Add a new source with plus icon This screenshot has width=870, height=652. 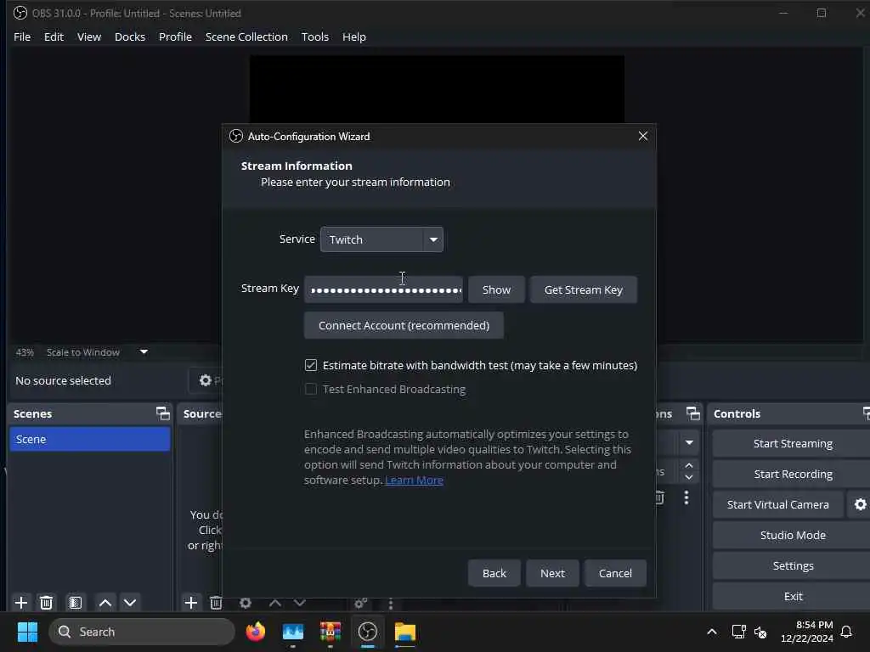(x=191, y=603)
